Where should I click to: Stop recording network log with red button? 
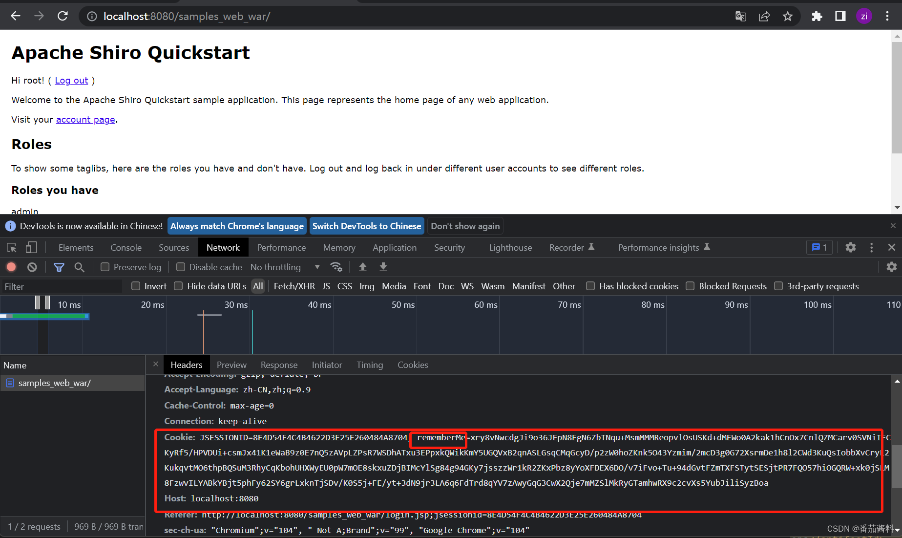coord(11,267)
